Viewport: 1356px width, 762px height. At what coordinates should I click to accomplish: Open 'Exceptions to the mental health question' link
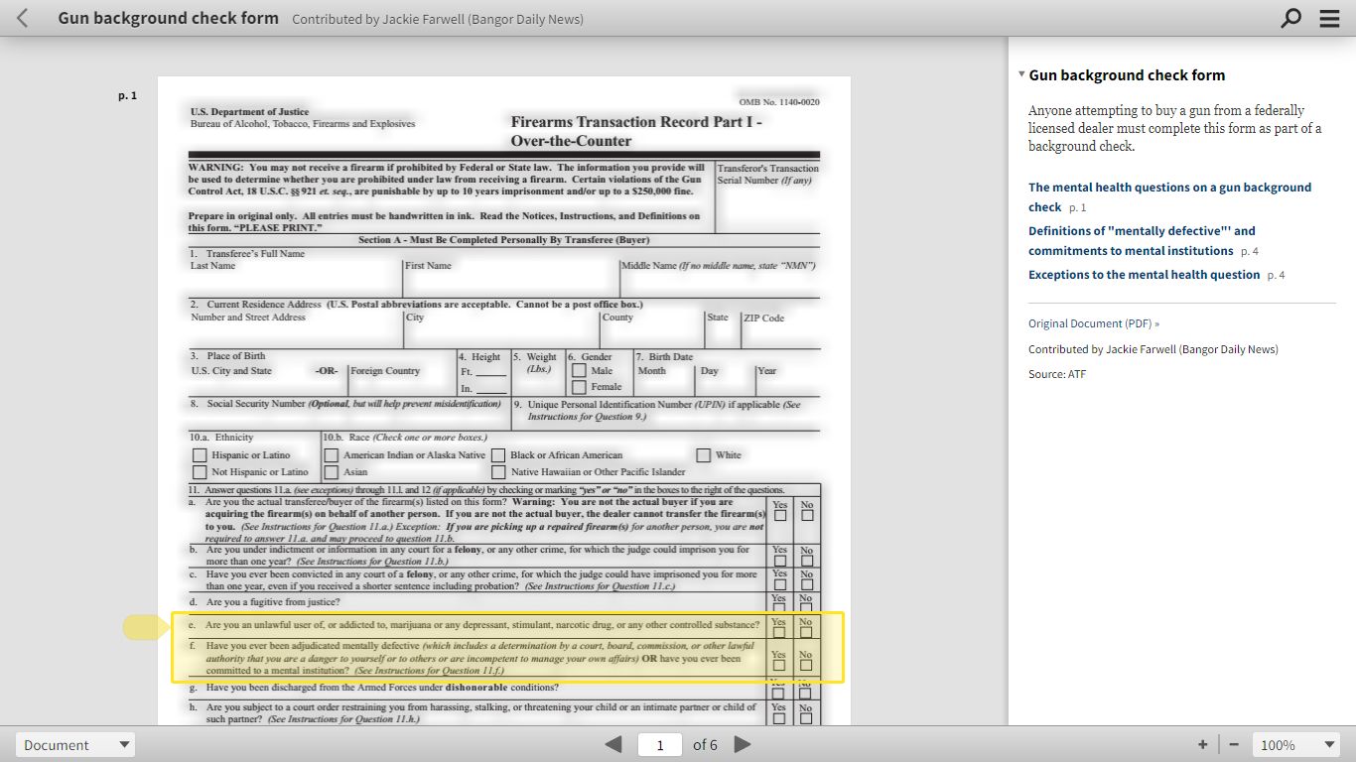1144,275
